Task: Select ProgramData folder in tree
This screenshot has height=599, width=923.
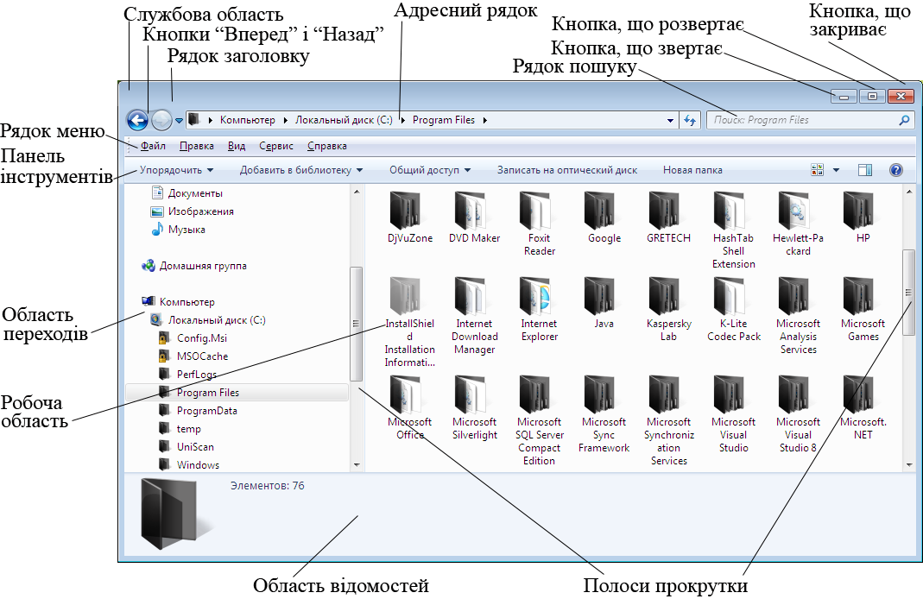Action: tap(199, 411)
